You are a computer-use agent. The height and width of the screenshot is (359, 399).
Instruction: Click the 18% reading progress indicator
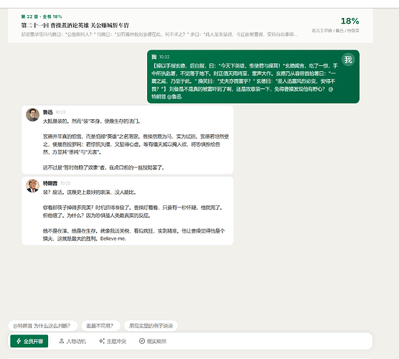pyautogui.click(x=349, y=21)
